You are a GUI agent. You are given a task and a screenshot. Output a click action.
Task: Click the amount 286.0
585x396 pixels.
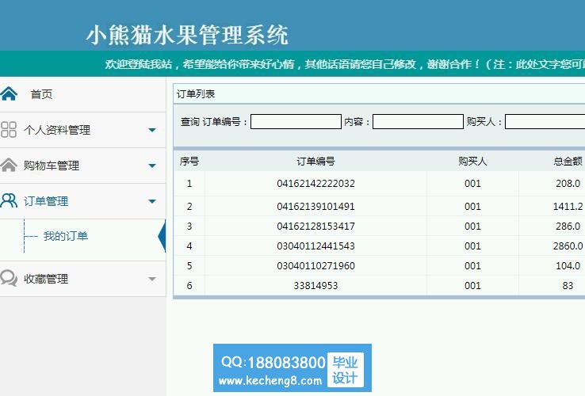[x=568, y=226]
